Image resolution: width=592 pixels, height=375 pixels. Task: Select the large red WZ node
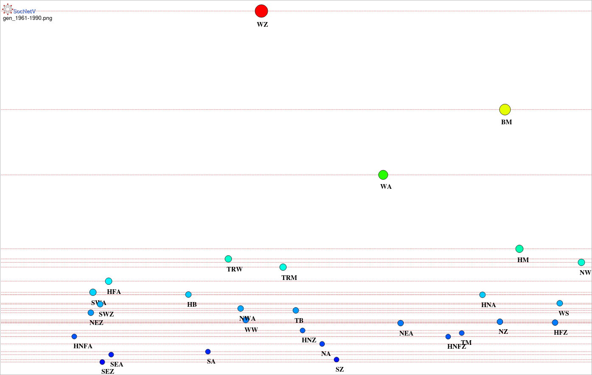pyautogui.click(x=261, y=11)
